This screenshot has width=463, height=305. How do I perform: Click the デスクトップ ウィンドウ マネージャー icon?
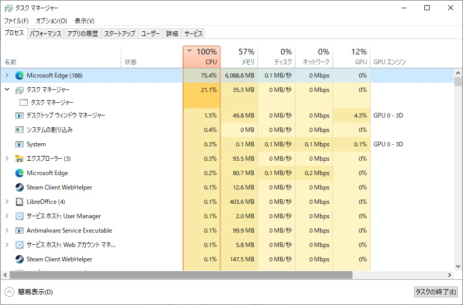(20, 116)
